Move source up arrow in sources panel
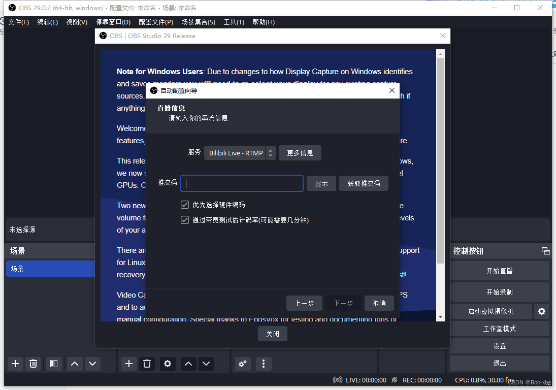556x390 pixels. point(189,364)
